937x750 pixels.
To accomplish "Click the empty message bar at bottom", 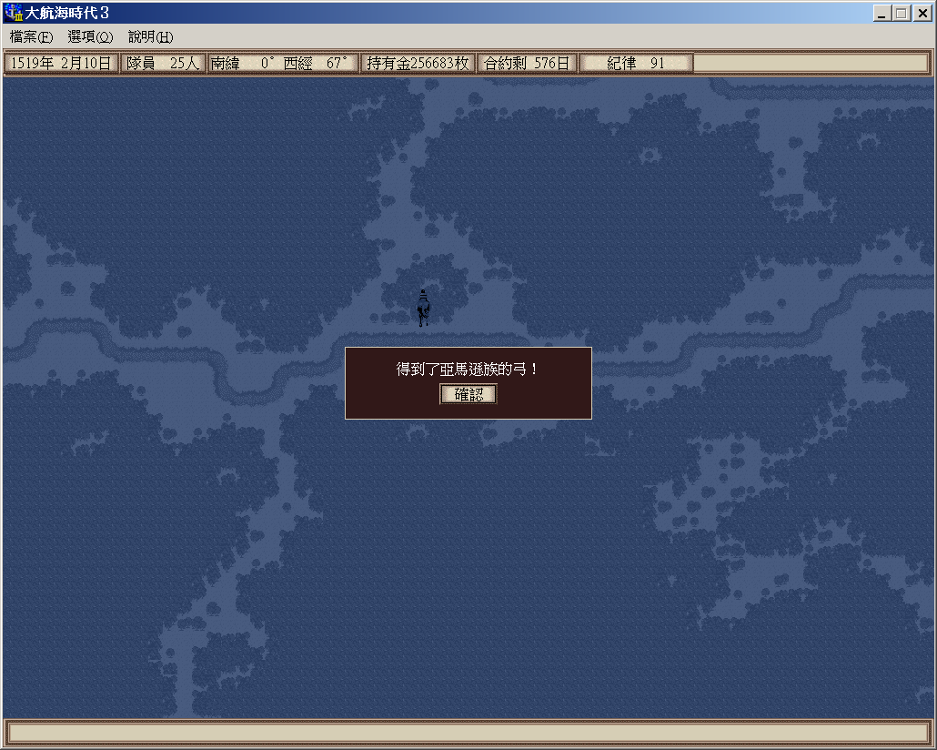I will [x=468, y=733].
